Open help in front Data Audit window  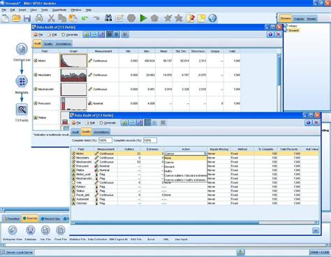click(309, 123)
